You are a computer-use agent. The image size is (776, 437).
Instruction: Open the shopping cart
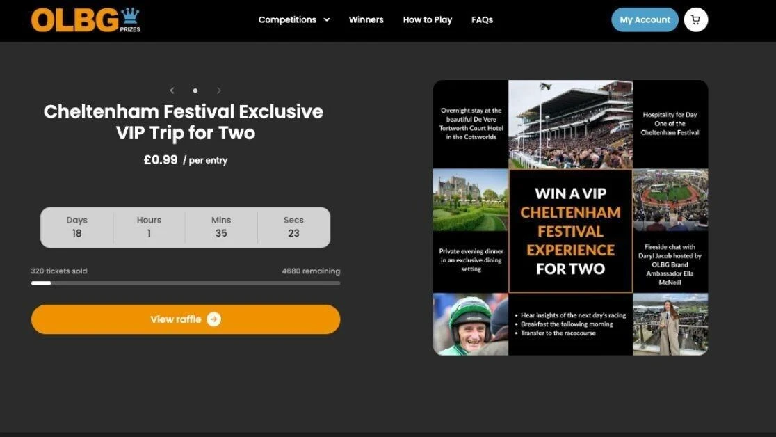pyautogui.click(x=695, y=19)
